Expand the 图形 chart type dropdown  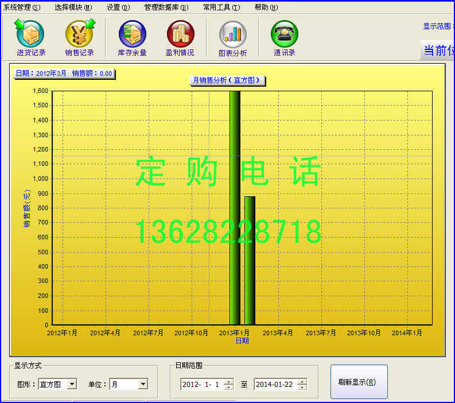72,384
